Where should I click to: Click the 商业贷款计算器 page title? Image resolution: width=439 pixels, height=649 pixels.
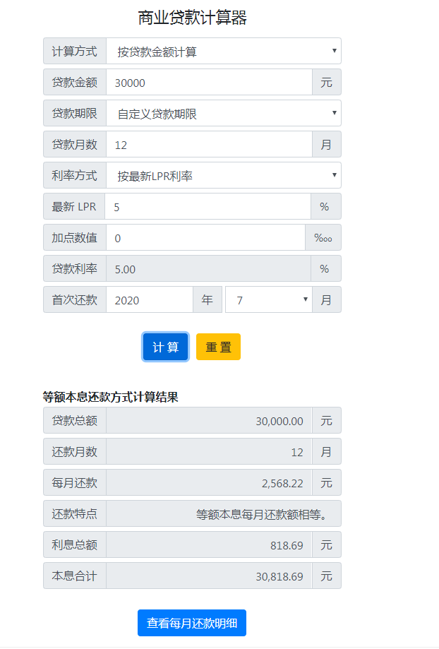tap(192, 18)
